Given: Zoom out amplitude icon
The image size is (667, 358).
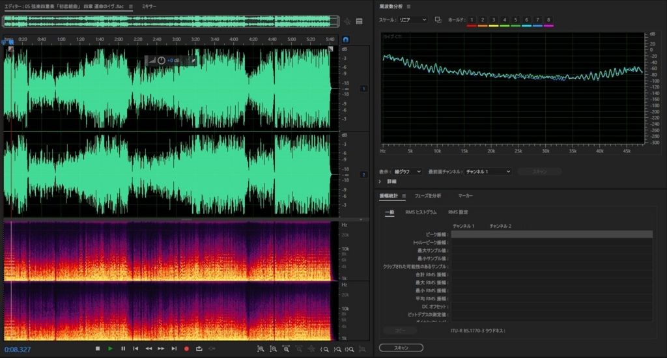Looking at the screenshot, I should click(273, 349).
